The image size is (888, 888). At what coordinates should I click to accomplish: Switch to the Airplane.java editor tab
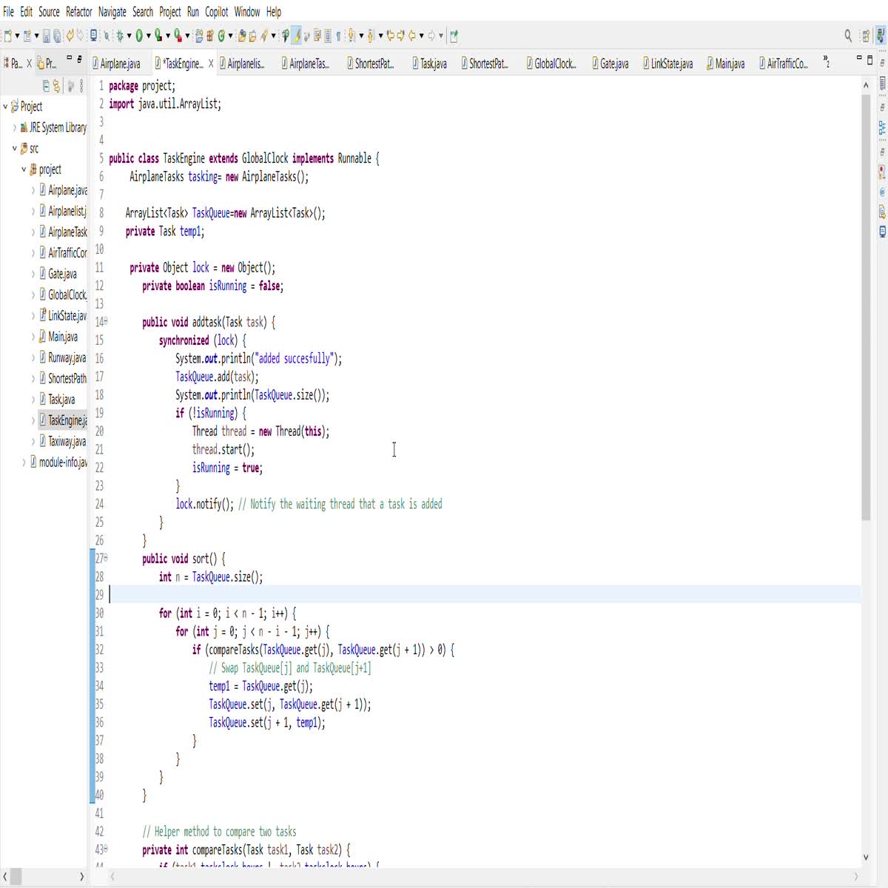121,64
